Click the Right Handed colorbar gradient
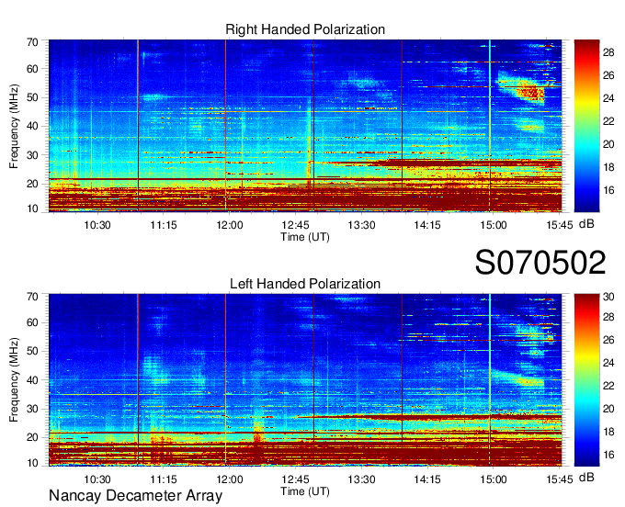The width and height of the screenshot is (625, 507). pos(586,126)
